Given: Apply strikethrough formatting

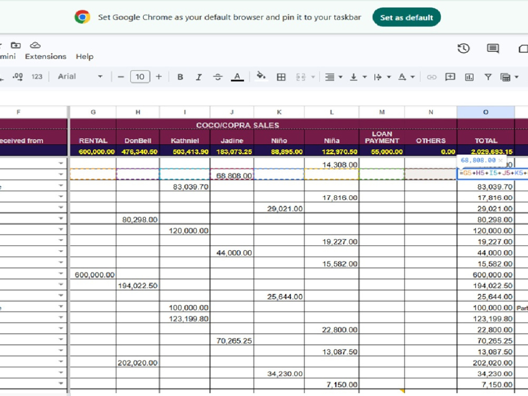Looking at the screenshot, I should point(218,77).
